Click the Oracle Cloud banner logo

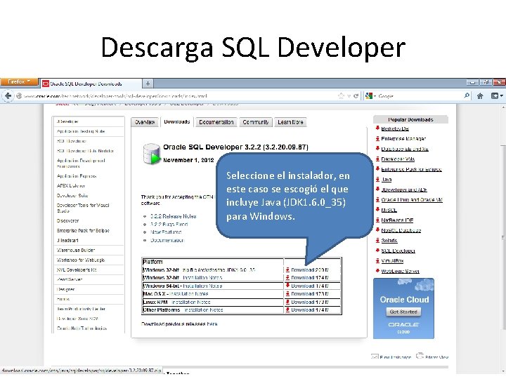coord(403,326)
